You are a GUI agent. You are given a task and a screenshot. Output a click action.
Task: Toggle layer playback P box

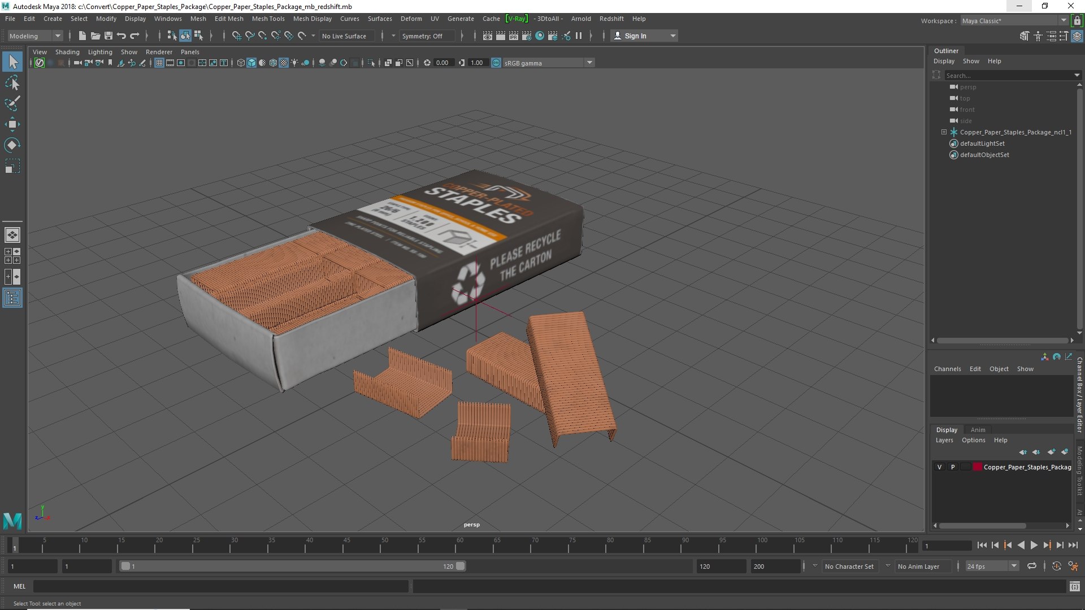tap(953, 467)
